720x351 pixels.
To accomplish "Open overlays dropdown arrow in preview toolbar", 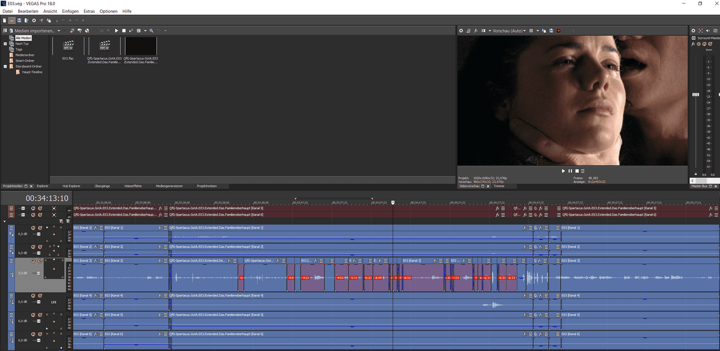I will (x=538, y=31).
